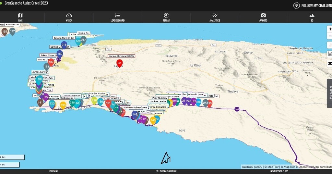
Task: Open the Live map view
Action: click(20, 18)
